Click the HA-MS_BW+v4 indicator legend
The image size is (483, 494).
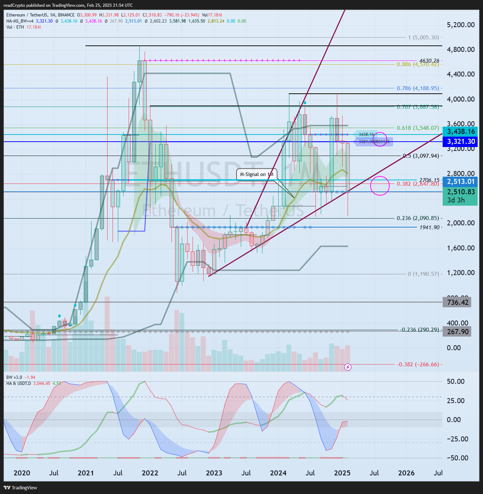pos(20,21)
